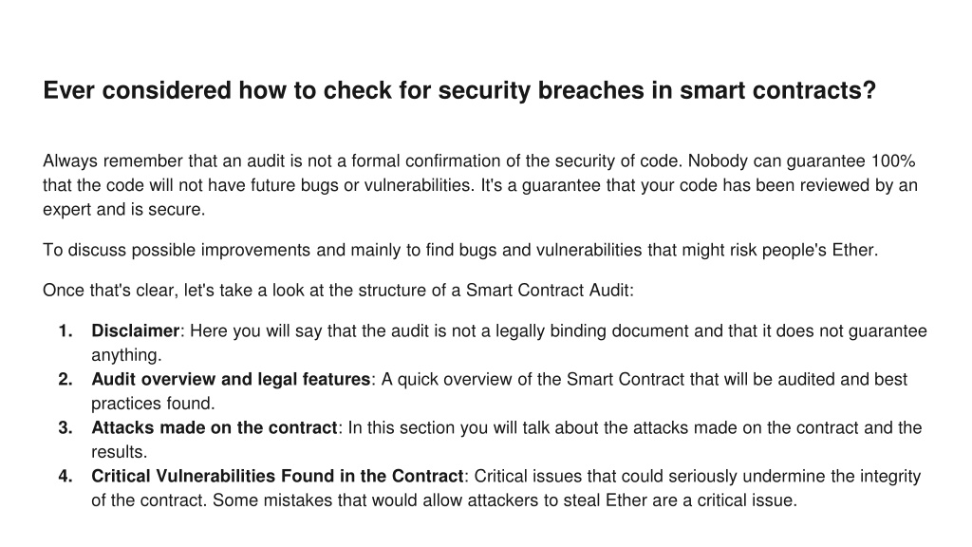Click "Critical Vulnerabilities Found in the Contract"
This screenshot has width=972, height=547.
click(x=277, y=476)
